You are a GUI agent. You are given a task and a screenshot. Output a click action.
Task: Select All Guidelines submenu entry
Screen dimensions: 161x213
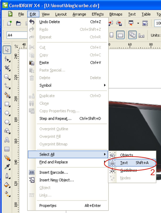click(x=132, y=170)
